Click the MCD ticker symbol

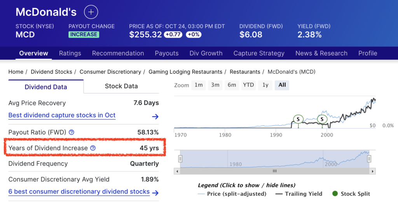click(25, 35)
